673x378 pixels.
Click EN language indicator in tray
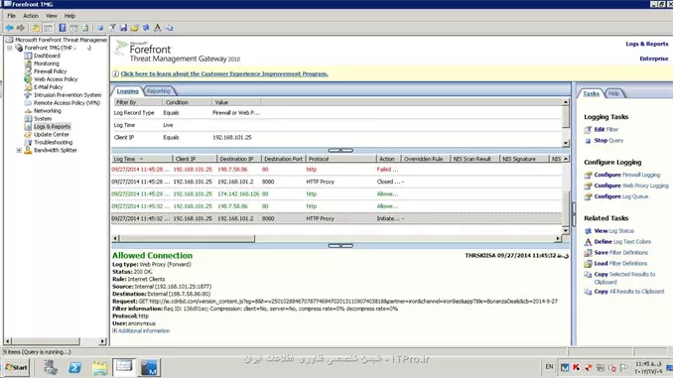(549, 367)
